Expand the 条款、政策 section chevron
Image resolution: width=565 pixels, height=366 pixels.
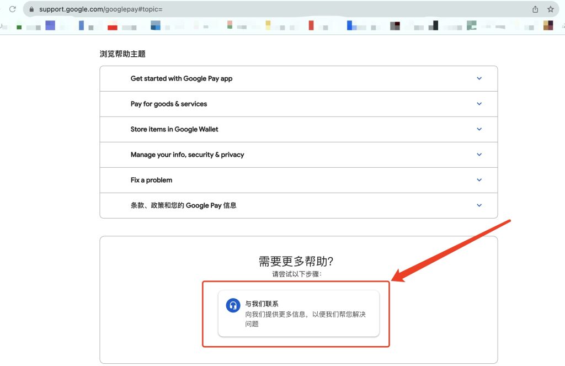pos(479,205)
